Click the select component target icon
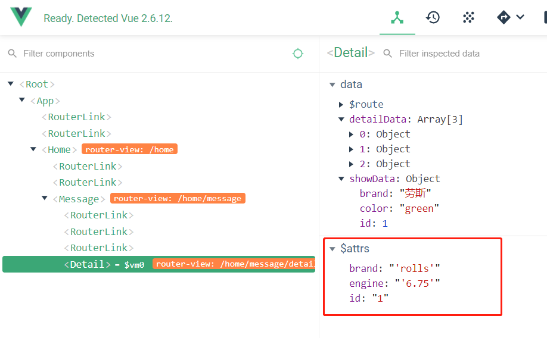Screen dimensions: 547x338 coord(297,54)
